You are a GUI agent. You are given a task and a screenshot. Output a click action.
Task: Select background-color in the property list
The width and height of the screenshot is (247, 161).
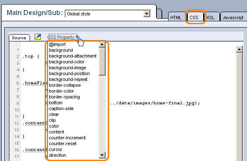coord(67,62)
